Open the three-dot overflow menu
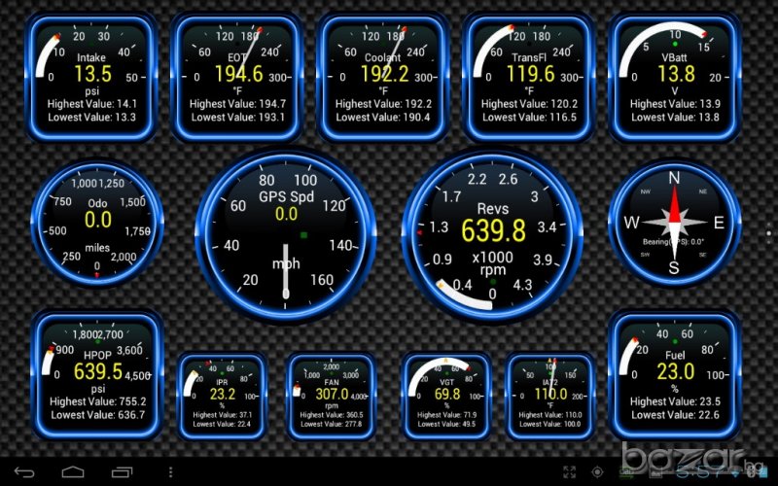The width and height of the screenshot is (778, 486). (170, 472)
